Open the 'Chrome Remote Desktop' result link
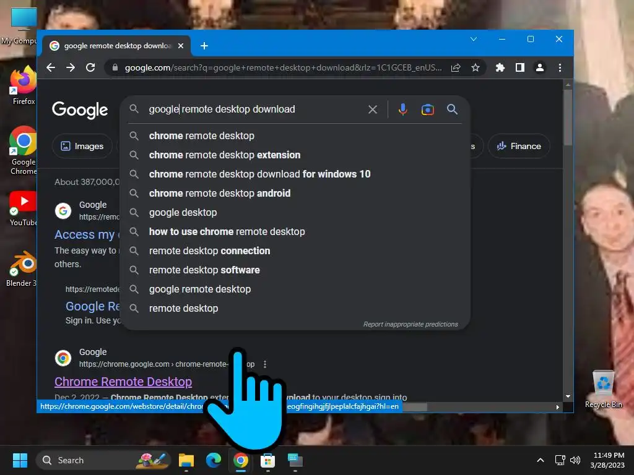Viewport: 634px width, 475px height. point(123,382)
